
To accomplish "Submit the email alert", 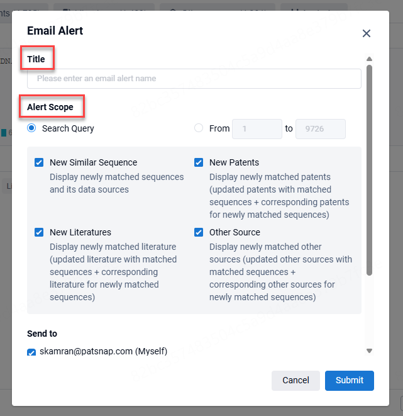I will (349, 380).
